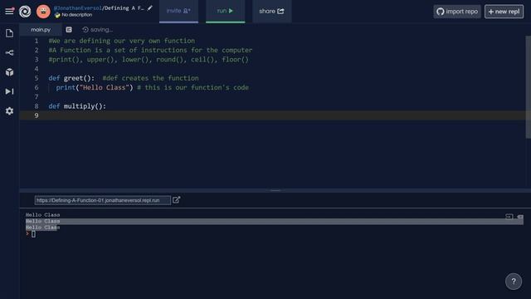The image size is (531, 299).
Task: Edit repl name with pencil icon
Action: pos(150,7)
